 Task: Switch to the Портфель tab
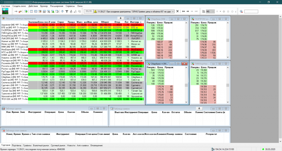pyautogui.click(x=17, y=145)
